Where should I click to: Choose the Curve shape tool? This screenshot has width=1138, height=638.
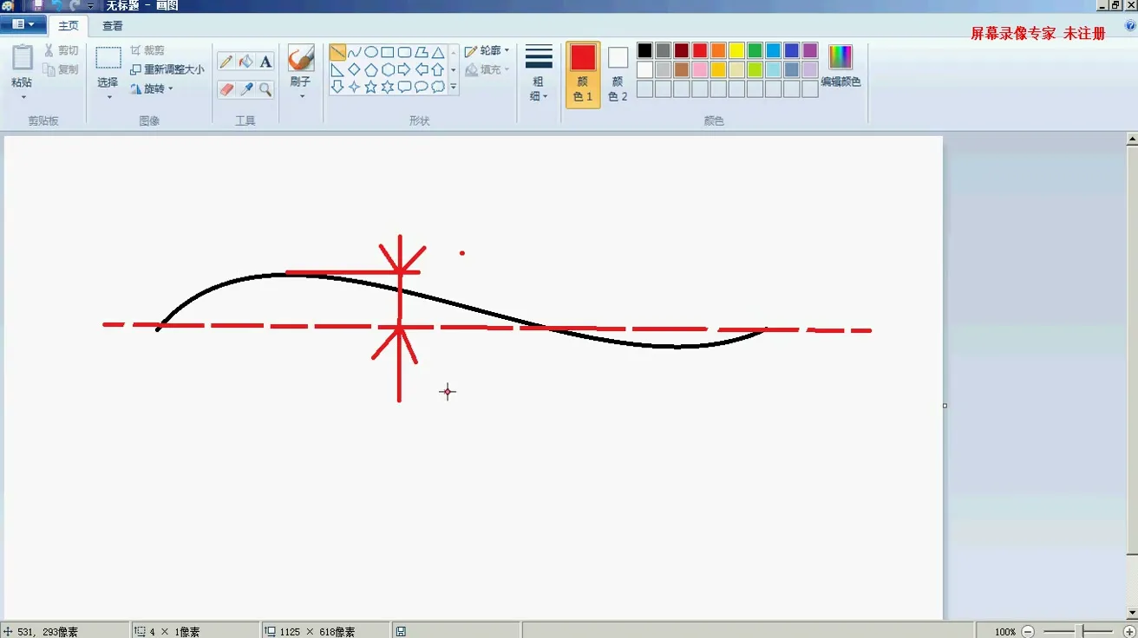point(354,52)
